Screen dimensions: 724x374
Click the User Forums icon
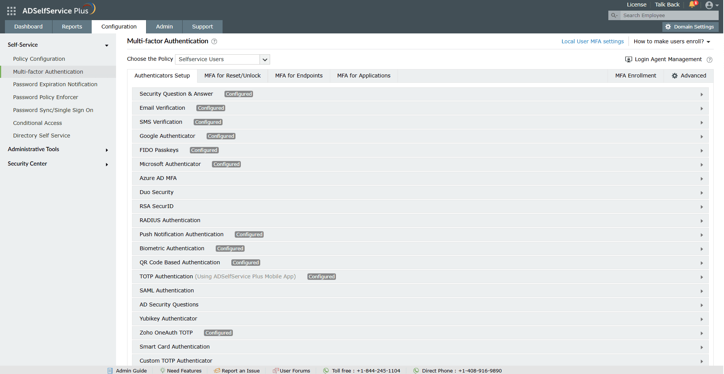pos(276,371)
